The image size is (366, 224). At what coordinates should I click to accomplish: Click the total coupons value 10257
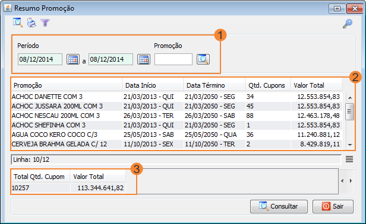click(40, 188)
